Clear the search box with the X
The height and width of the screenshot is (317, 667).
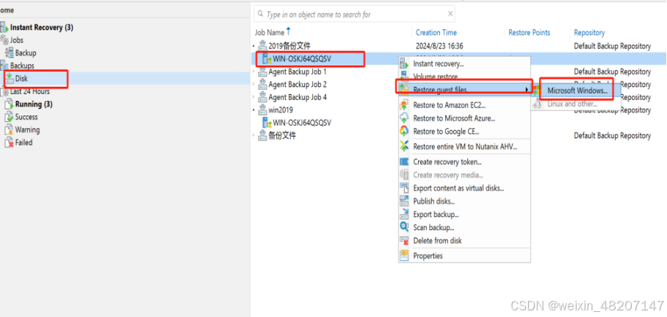[450, 14]
